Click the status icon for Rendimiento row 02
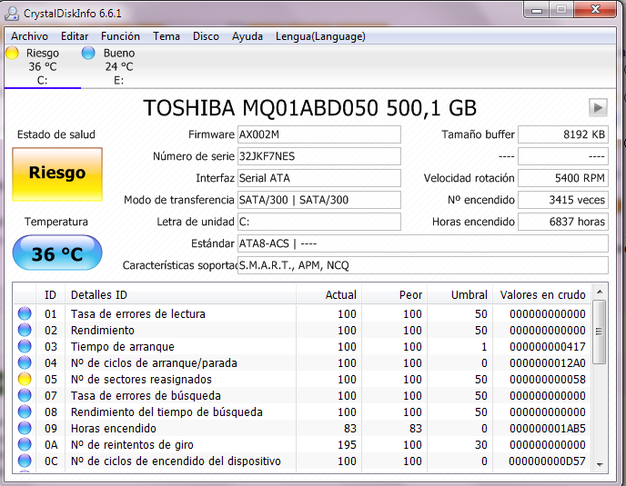626x486 pixels. [x=25, y=330]
